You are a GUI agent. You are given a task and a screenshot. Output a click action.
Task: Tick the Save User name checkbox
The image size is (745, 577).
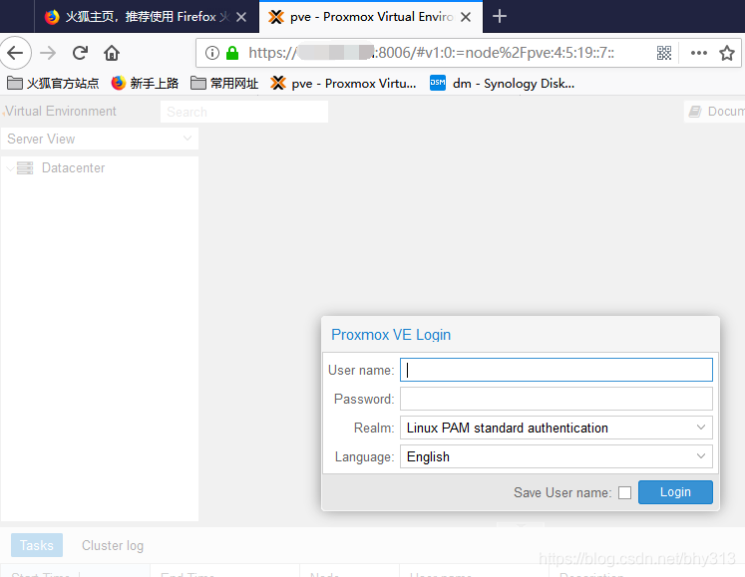coord(624,492)
